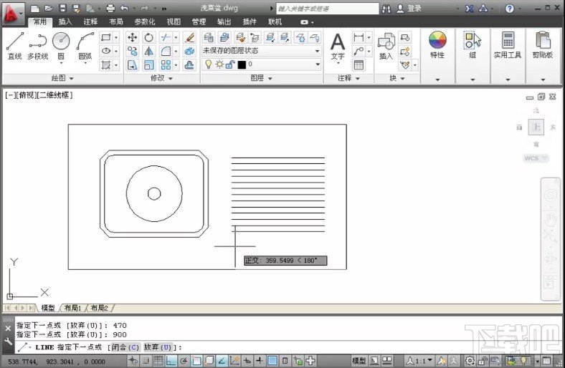
Task: Click the Table icon in Annotation panel
Action: pyautogui.click(x=359, y=65)
